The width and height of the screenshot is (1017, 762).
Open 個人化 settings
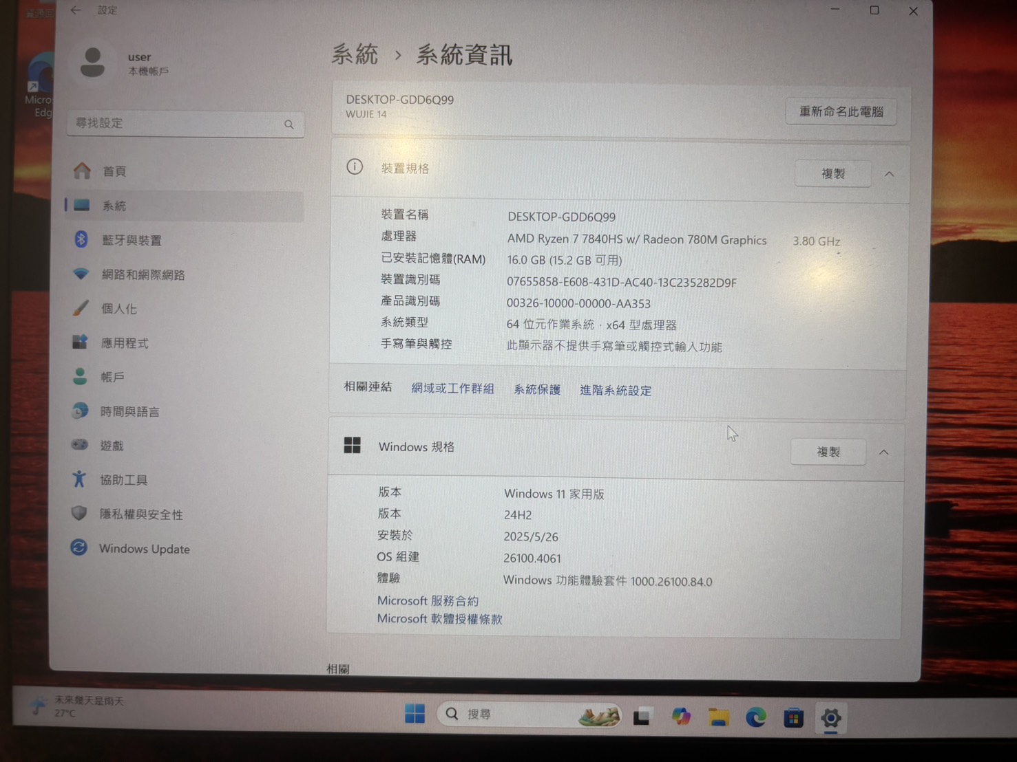coord(184,309)
